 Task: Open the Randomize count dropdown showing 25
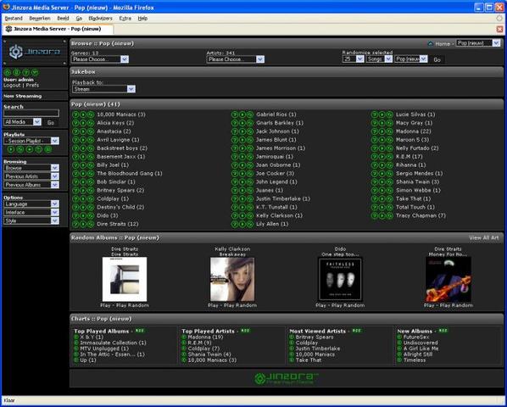point(353,59)
